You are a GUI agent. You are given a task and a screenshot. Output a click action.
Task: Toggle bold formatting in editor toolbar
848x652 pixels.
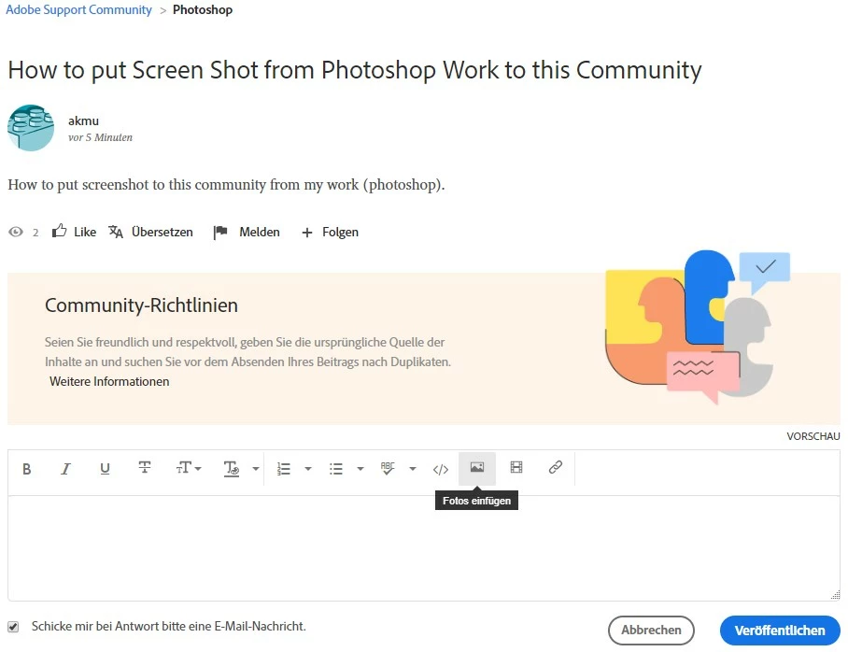[x=26, y=469]
